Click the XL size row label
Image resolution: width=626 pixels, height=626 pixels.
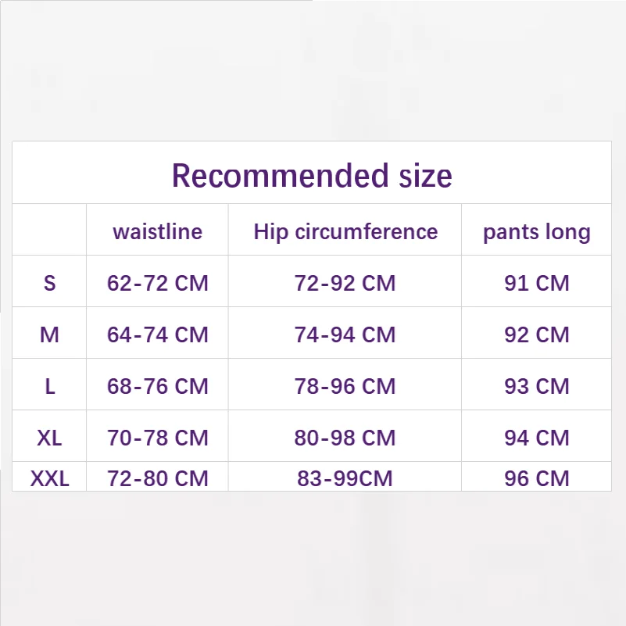click(x=49, y=438)
